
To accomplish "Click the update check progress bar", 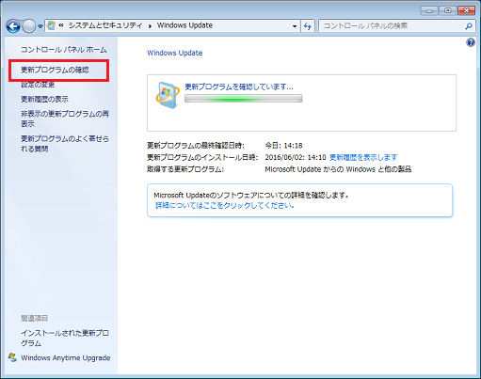I will coord(244,99).
